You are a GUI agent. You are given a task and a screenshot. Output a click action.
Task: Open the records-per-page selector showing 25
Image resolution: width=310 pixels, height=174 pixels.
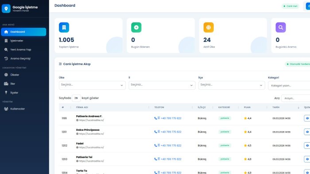76,98
